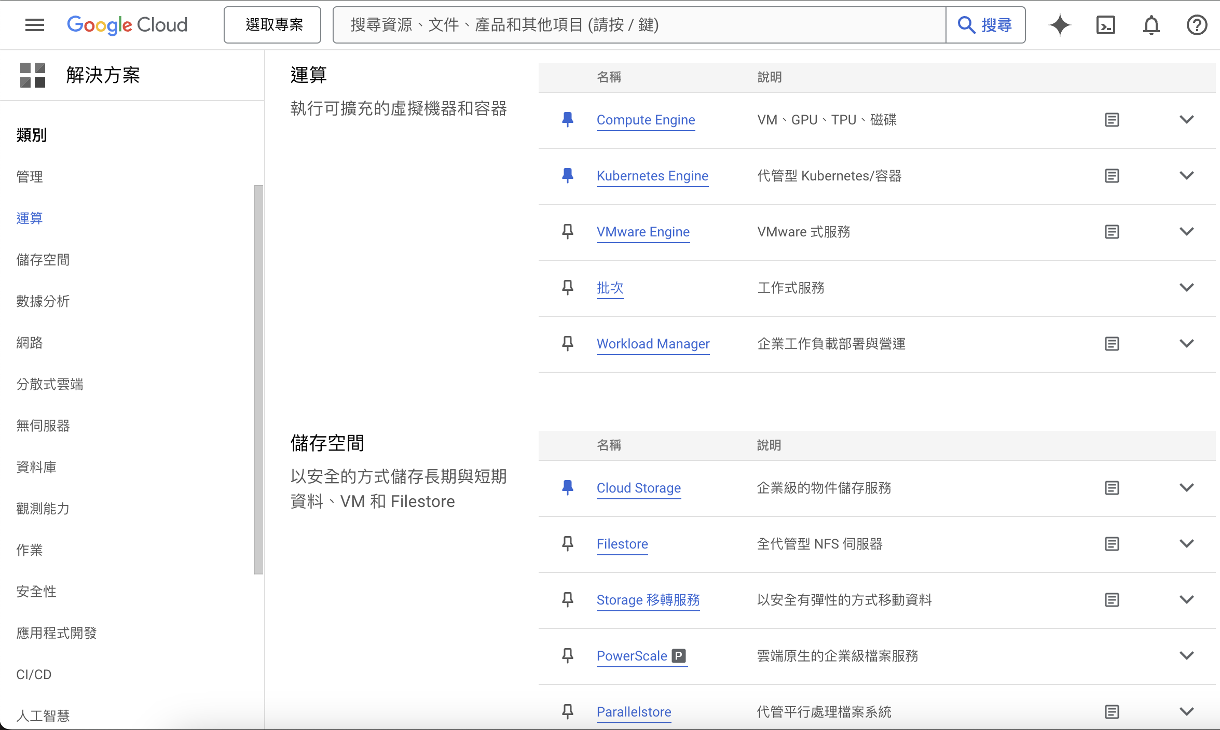Open the Cloud Storage link
Image resolution: width=1220 pixels, height=730 pixels.
pyautogui.click(x=639, y=488)
